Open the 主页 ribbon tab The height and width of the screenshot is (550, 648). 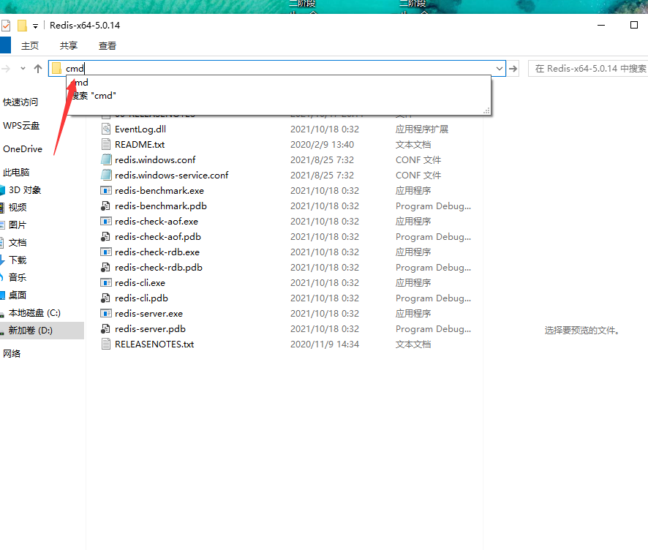pos(30,46)
